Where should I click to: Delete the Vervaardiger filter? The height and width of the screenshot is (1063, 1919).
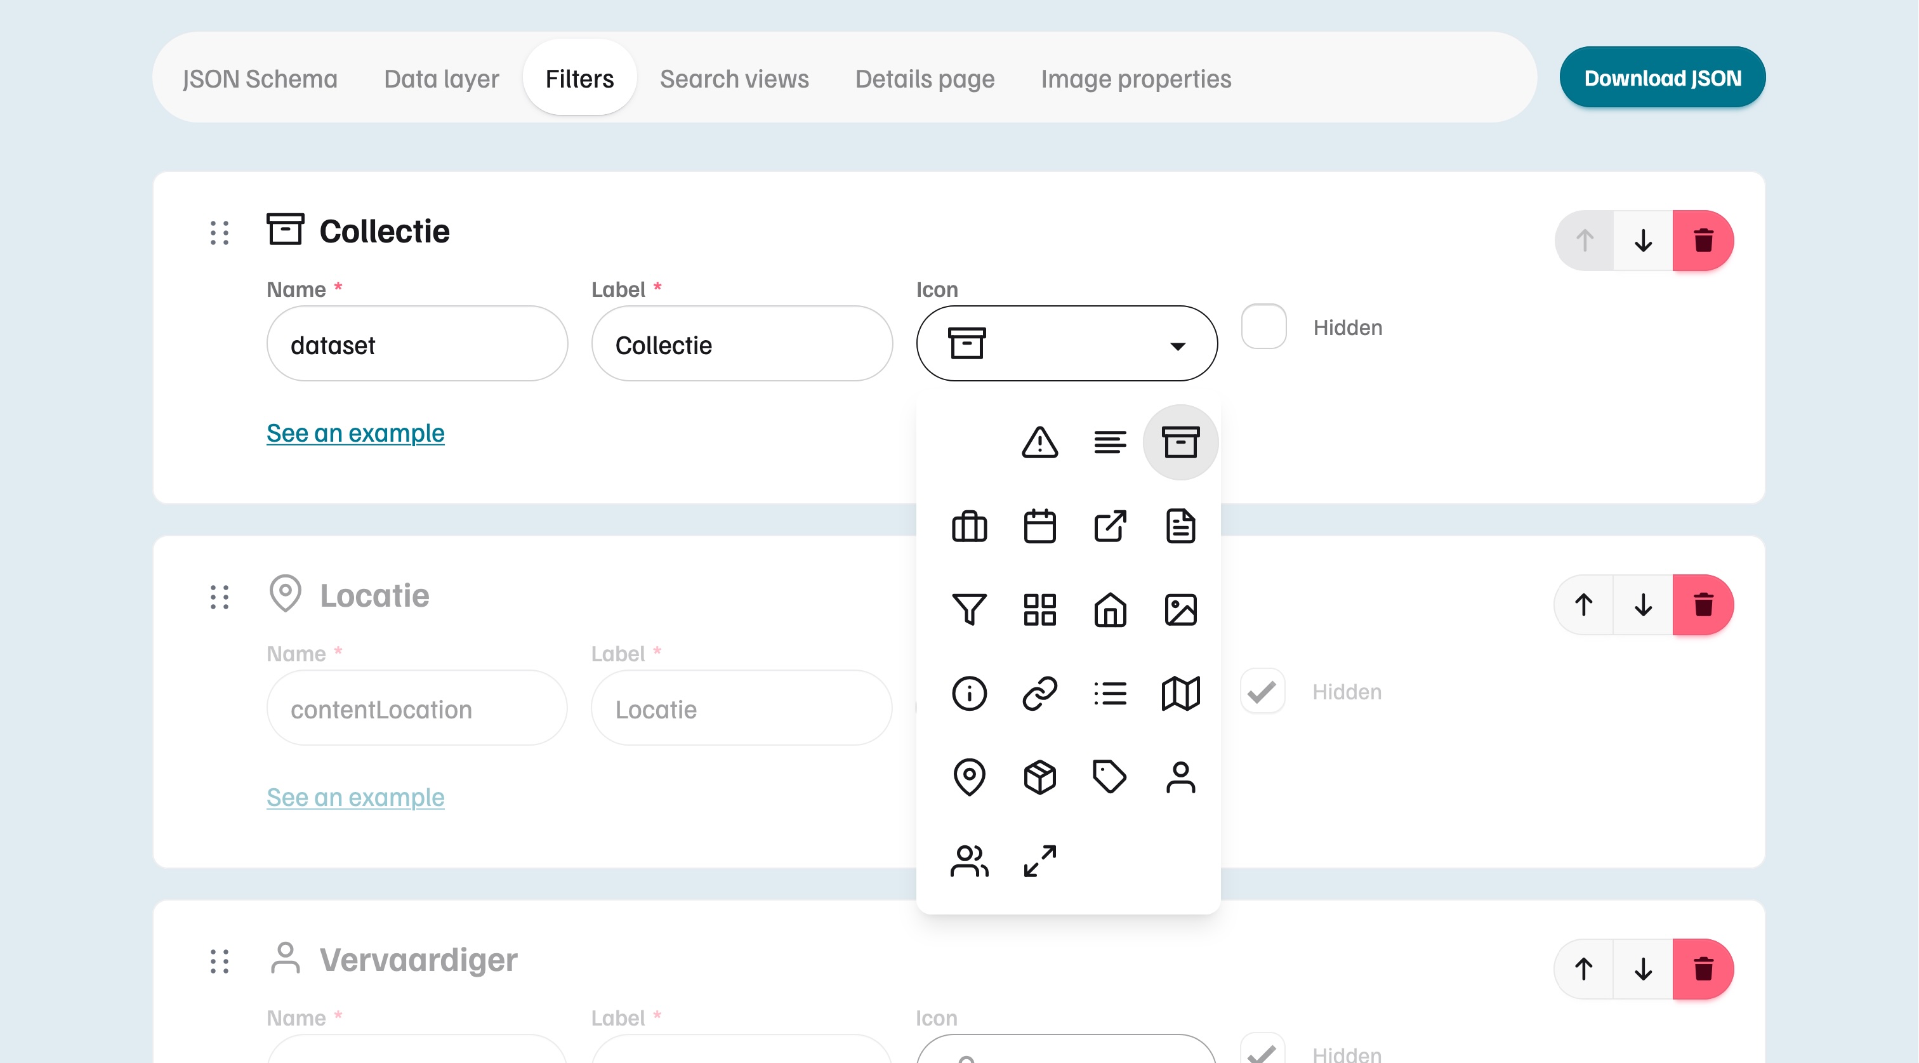click(x=1703, y=969)
